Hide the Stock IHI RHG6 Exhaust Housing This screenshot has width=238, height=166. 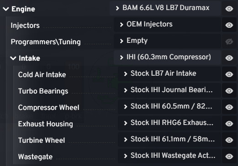pyautogui.click(x=229, y=124)
